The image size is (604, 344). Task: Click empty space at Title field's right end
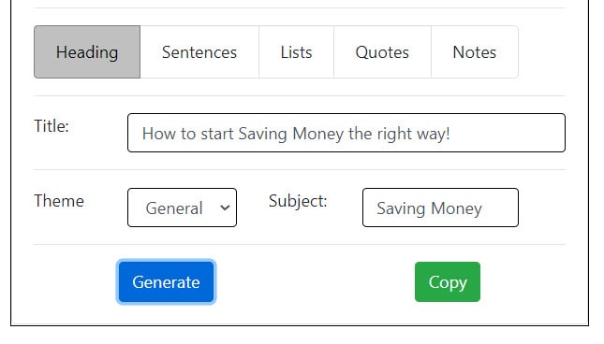tap(508, 133)
